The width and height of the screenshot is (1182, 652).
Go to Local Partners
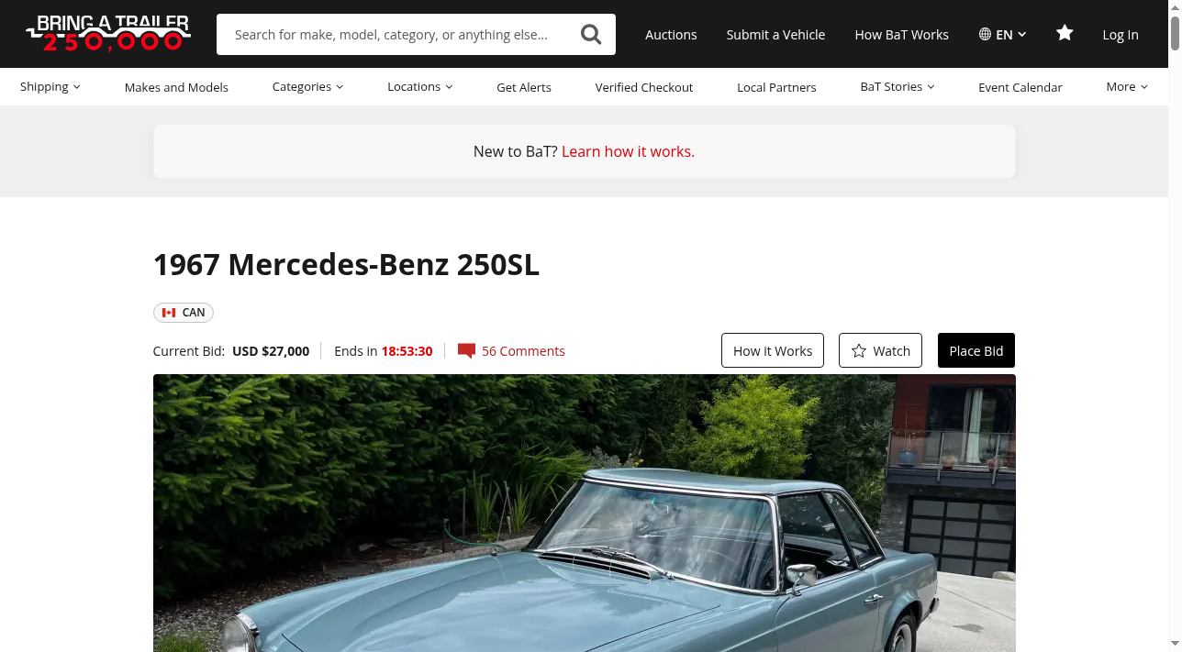pos(776,87)
